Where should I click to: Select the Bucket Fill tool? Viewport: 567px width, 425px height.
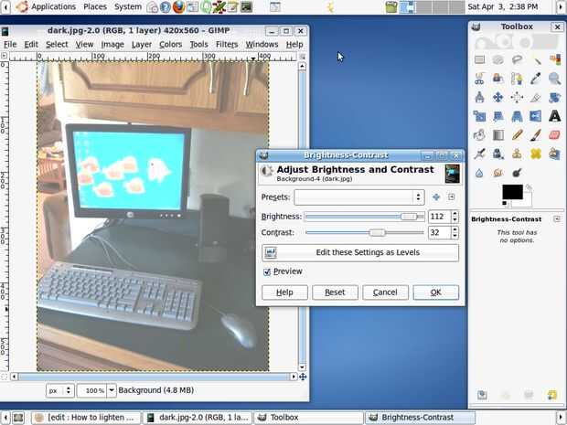point(479,135)
